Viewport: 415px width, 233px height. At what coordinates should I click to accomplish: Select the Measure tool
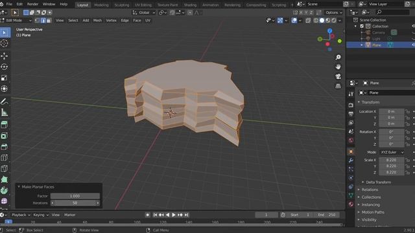coord(5,112)
